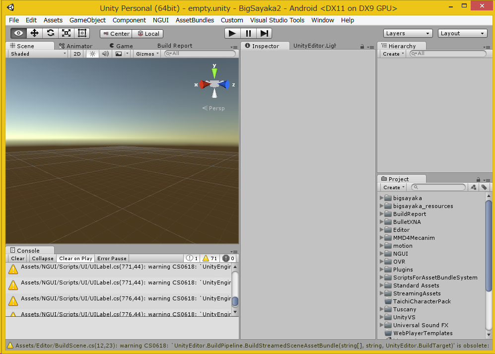The image size is (495, 354).
Task: Lock the Inspector panel
Action: (x=362, y=47)
